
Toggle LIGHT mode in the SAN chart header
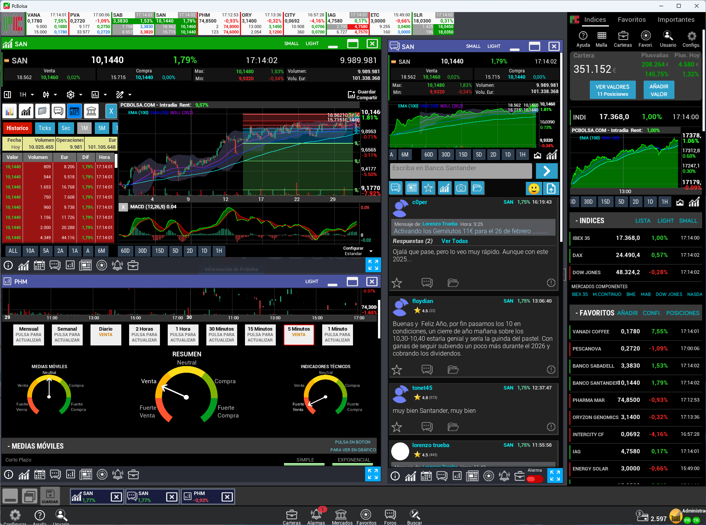click(x=312, y=44)
